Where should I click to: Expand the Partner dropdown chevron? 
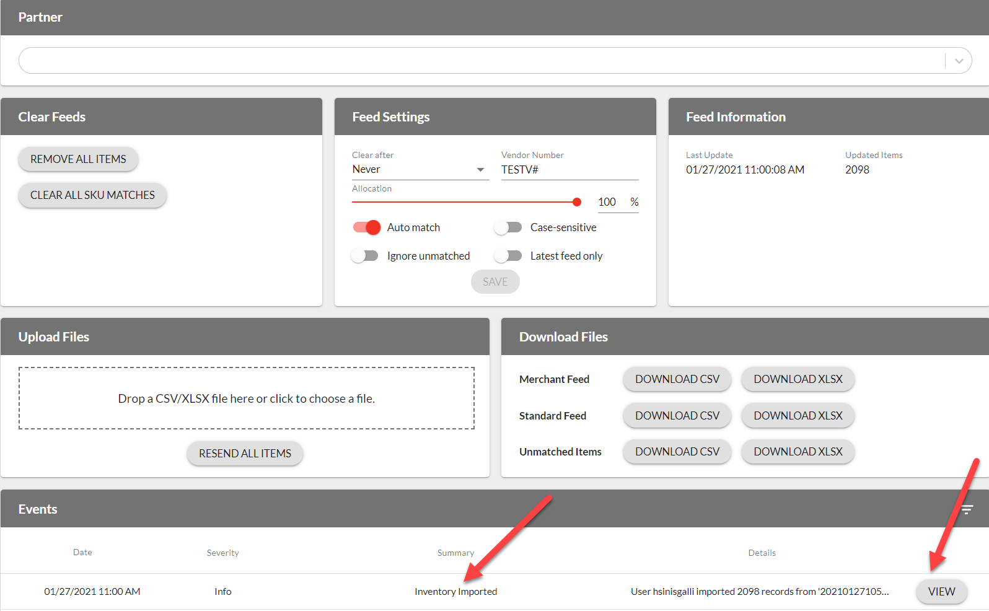coord(959,61)
